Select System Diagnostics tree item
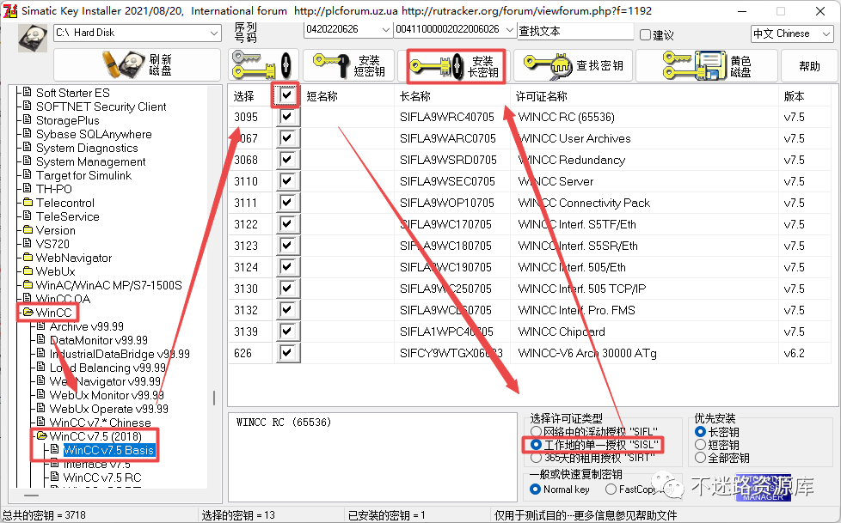Viewport: 841px width, 523px height. coord(87,148)
